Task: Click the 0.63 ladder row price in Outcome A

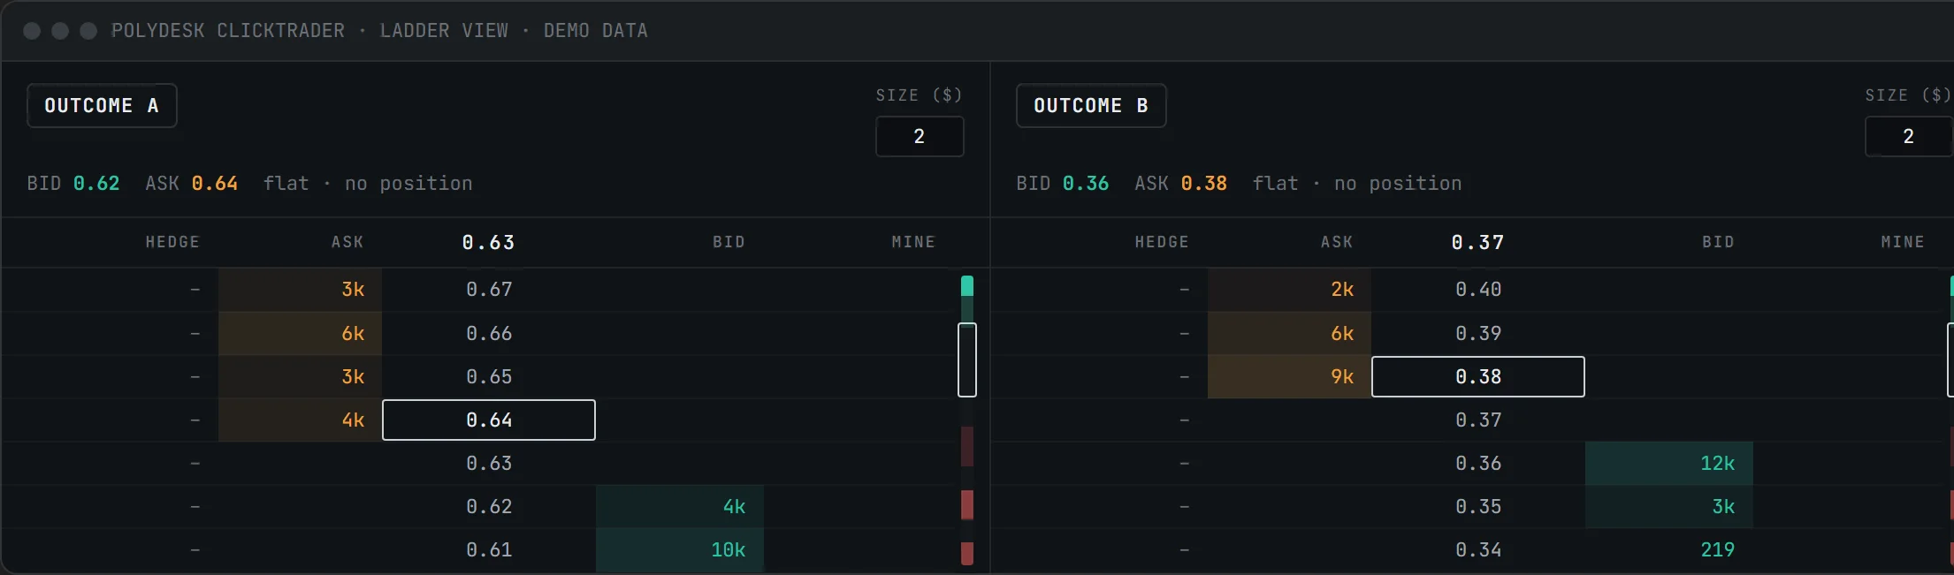Action: pos(489,463)
